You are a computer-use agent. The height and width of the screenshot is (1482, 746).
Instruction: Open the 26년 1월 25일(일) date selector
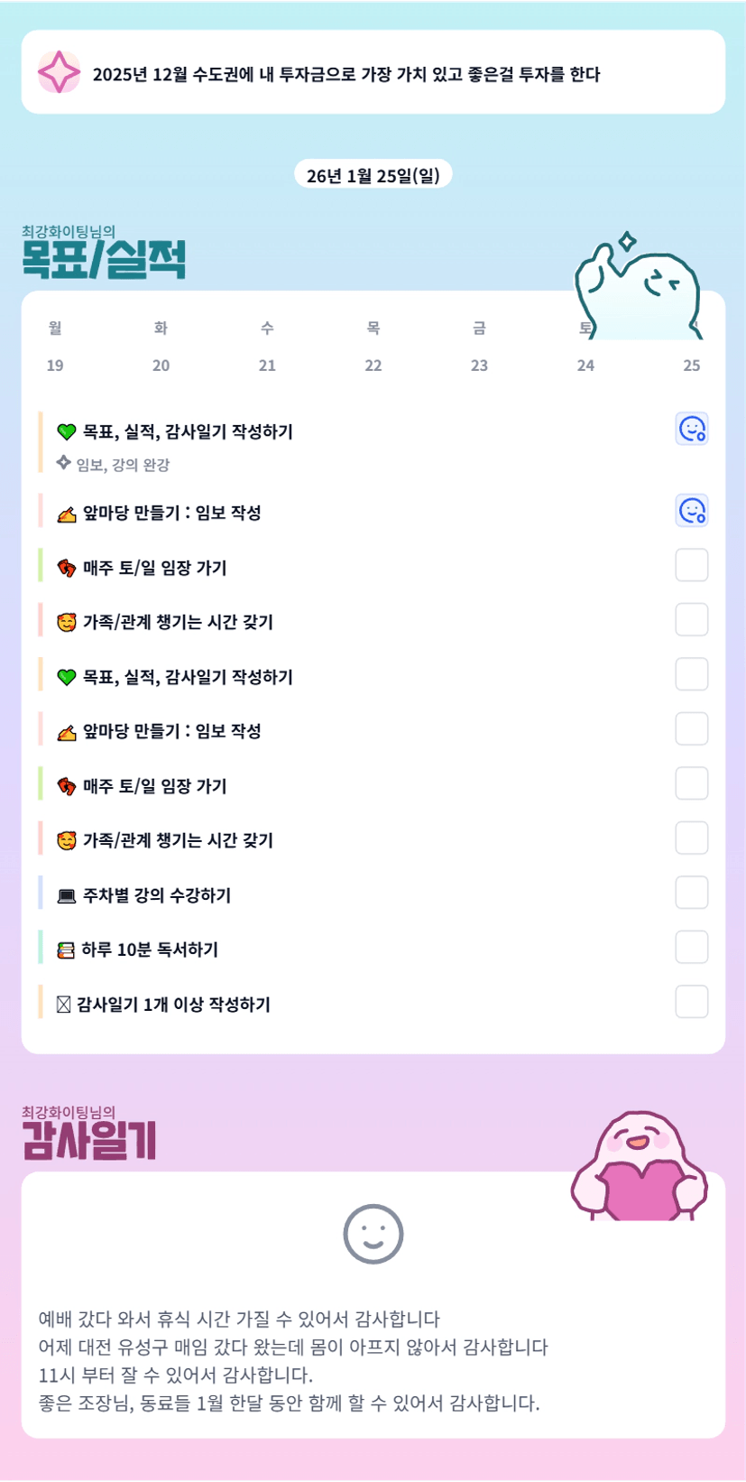coord(373,175)
